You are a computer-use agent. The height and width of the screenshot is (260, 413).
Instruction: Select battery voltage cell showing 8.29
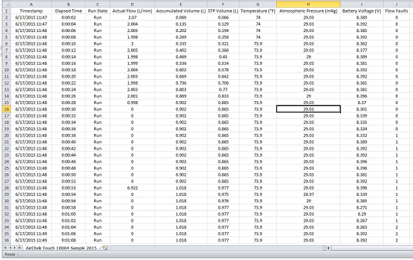pos(362,214)
